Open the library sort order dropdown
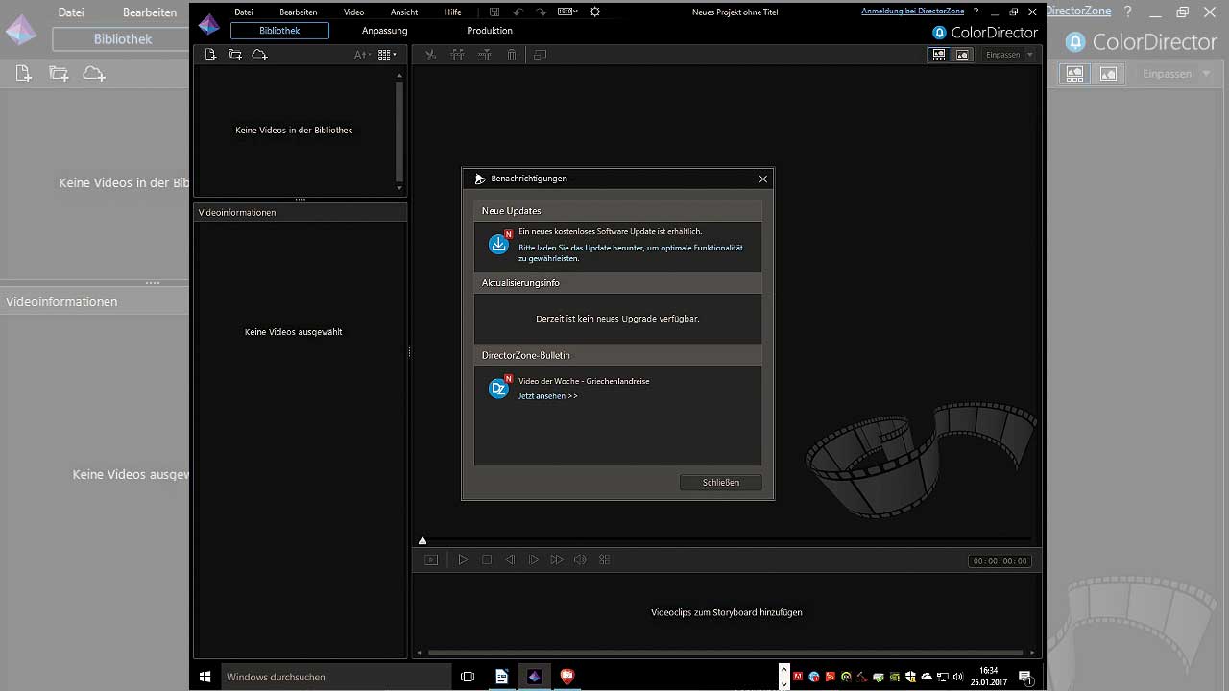The image size is (1229, 691). (362, 55)
